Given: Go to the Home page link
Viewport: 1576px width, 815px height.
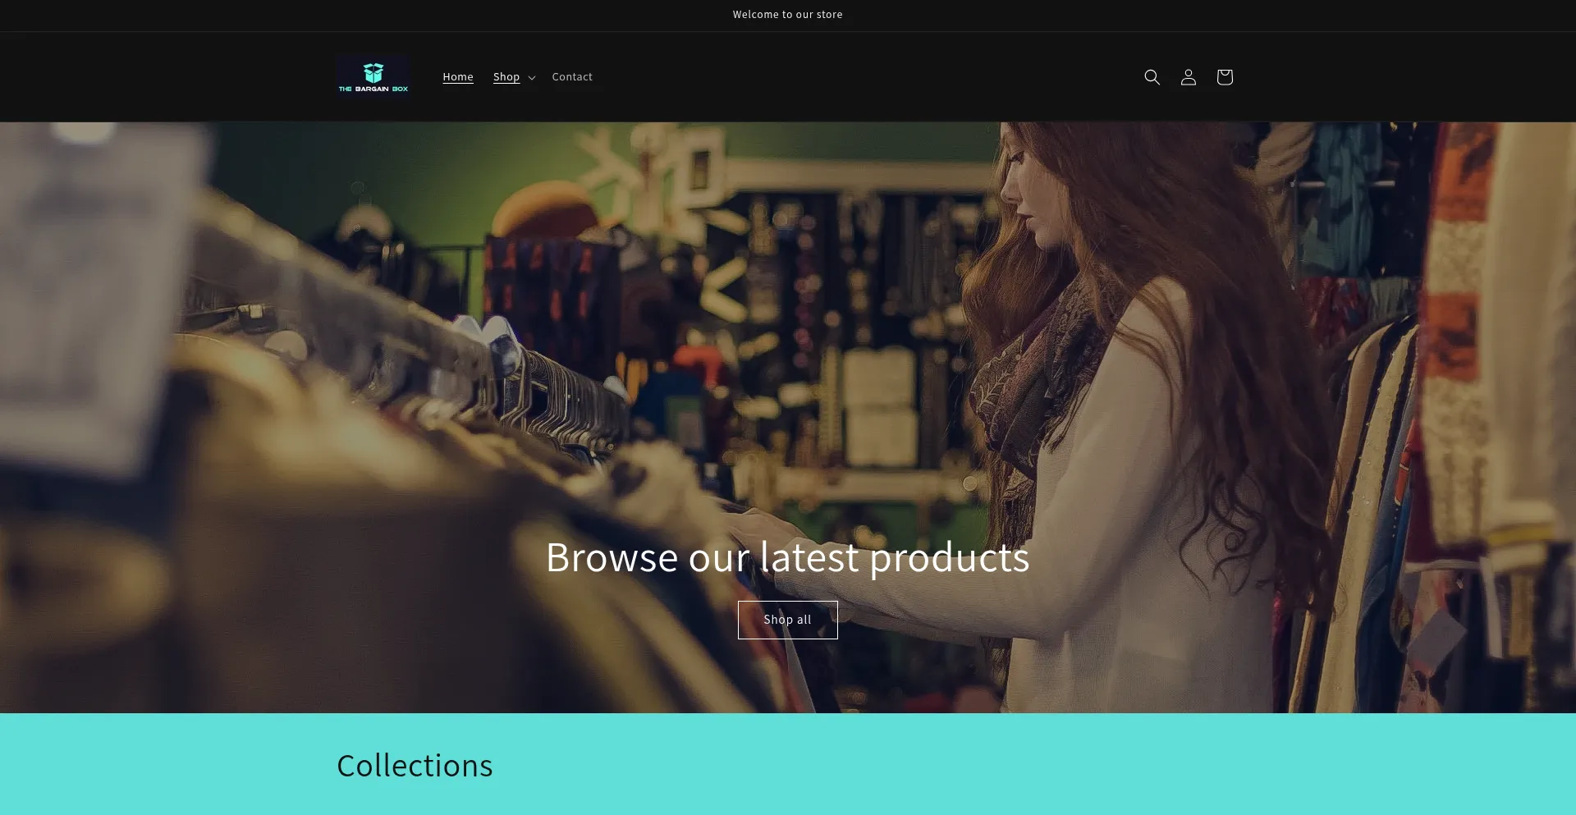Looking at the screenshot, I should click(x=458, y=77).
